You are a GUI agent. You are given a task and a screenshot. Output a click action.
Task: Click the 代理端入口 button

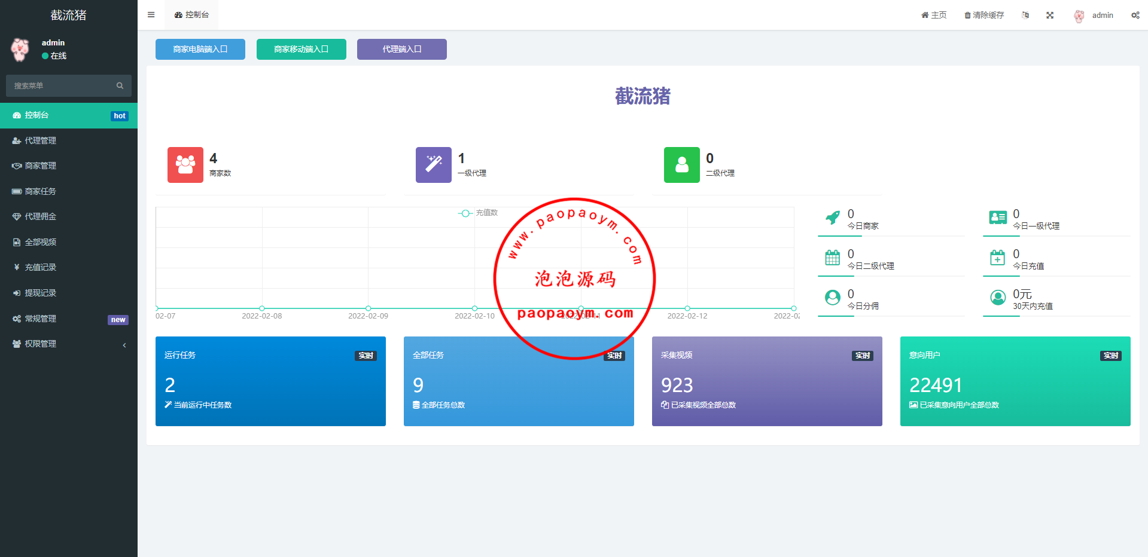pos(402,49)
